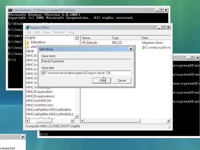The width and height of the screenshot is (200, 150).
Task: Click tree scrollbar up arrow
Action: click(76, 38)
